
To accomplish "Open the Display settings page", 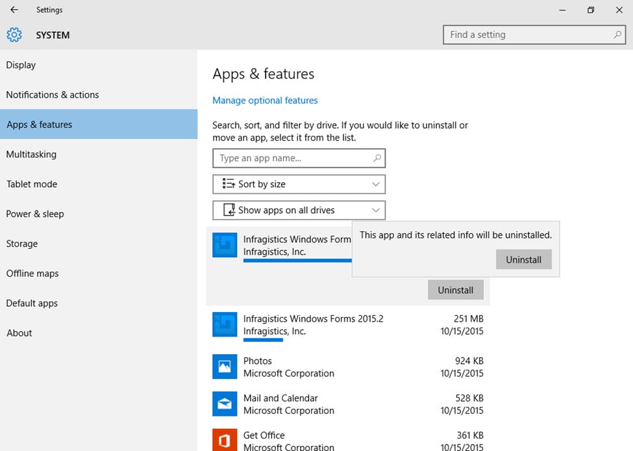I will point(21,65).
